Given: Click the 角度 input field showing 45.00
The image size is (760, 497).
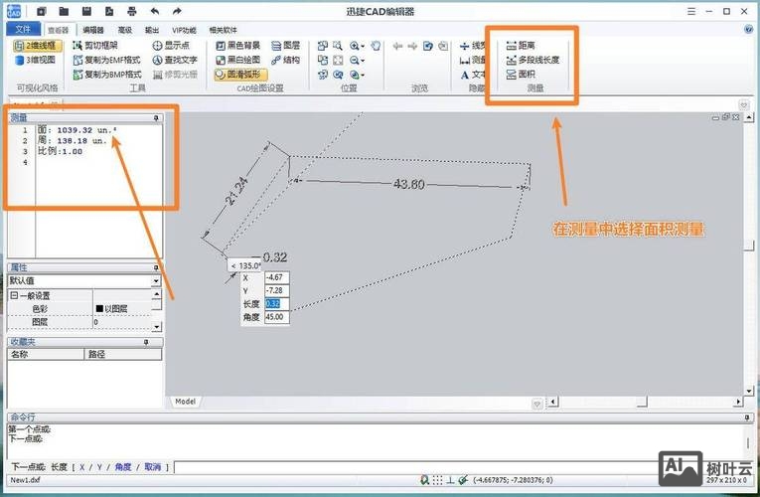Looking at the screenshot, I should coord(277,317).
